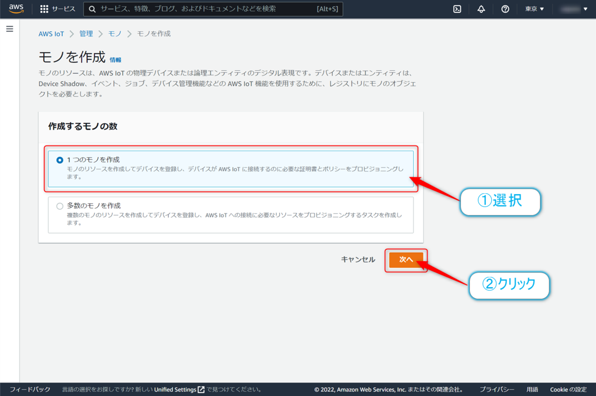Click the orange 次へ button
The width and height of the screenshot is (596, 396).
tap(406, 260)
